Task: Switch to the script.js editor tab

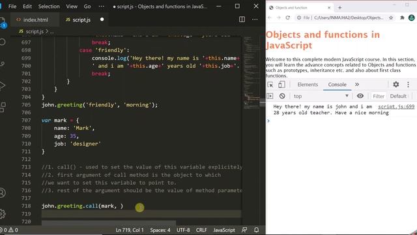Action: coord(84,20)
